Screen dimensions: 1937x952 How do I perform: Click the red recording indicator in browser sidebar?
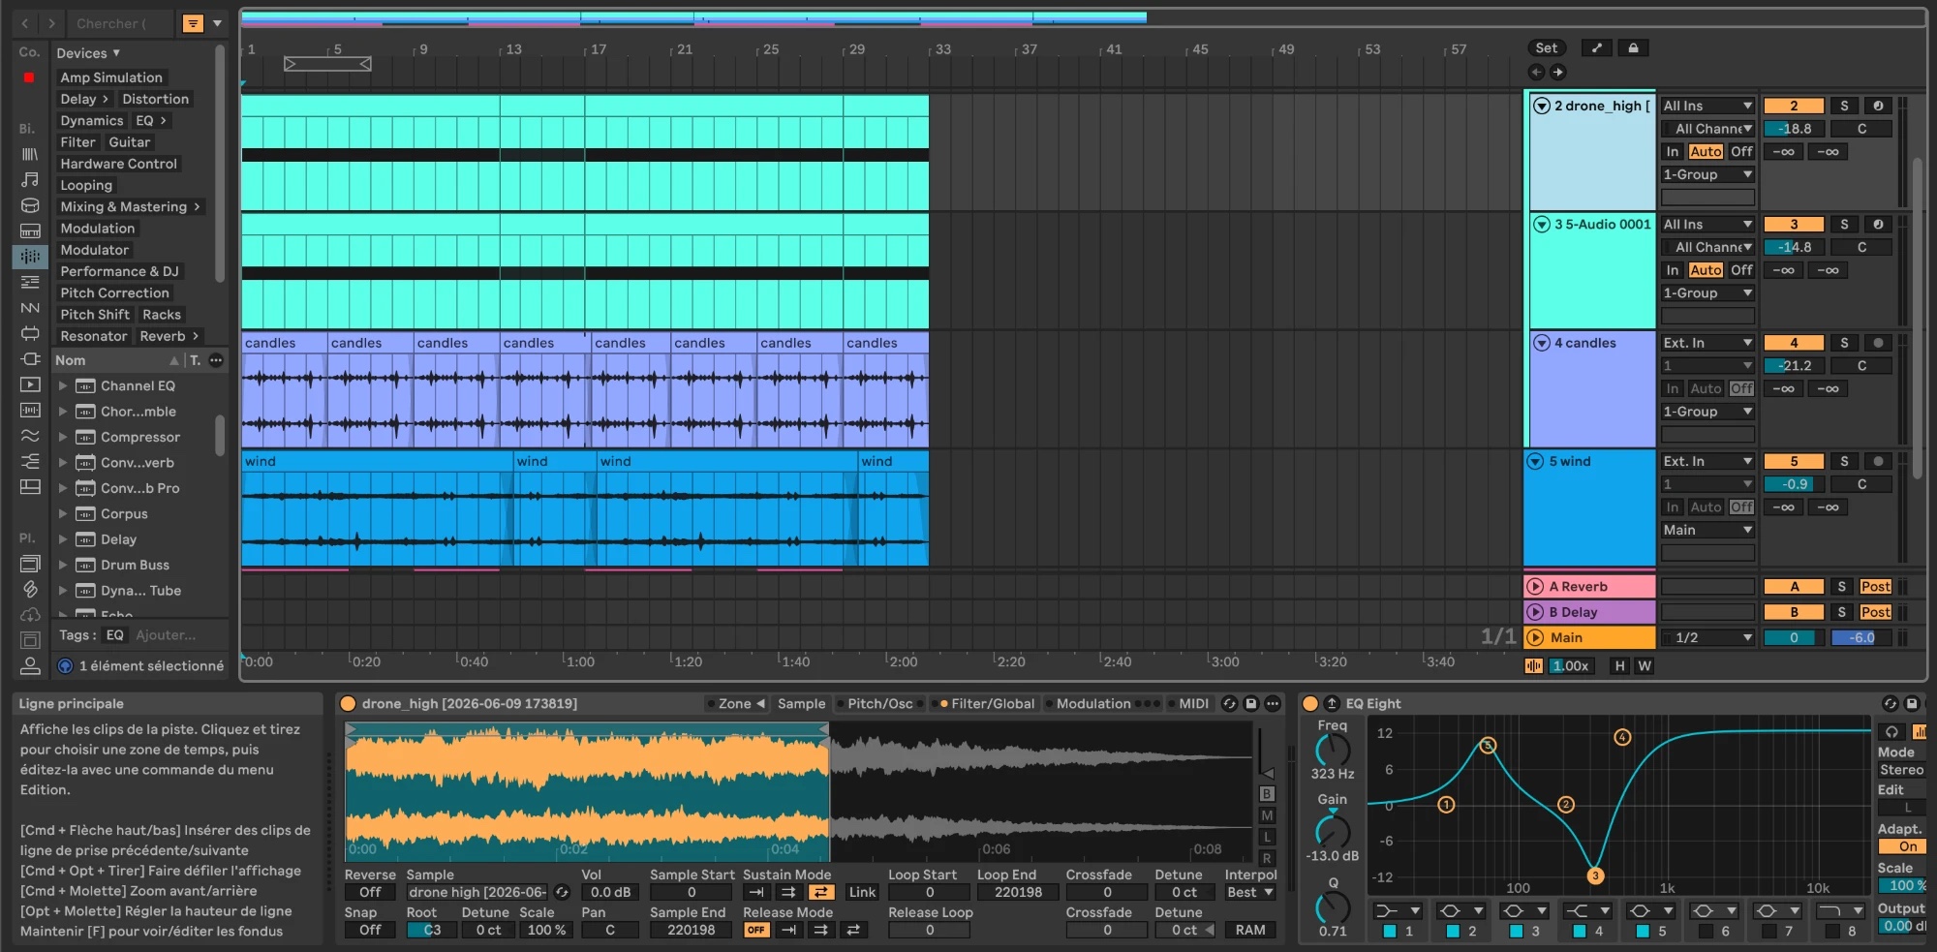tap(29, 77)
